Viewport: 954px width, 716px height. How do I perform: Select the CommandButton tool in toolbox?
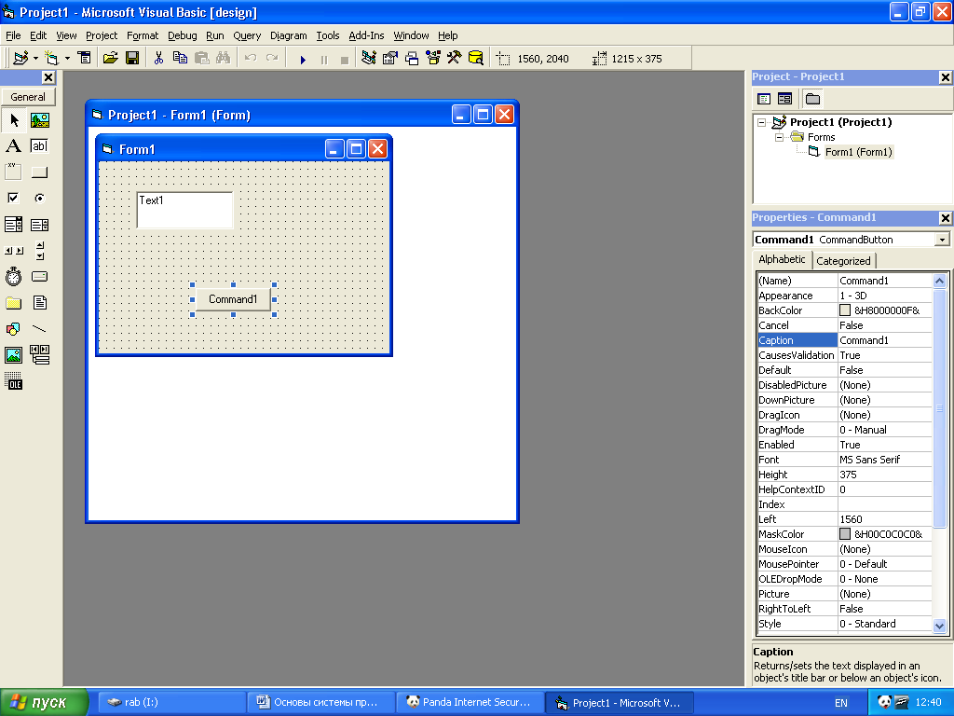pyautogui.click(x=39, y=172)
